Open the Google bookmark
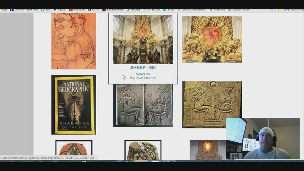 coord(133,9)
